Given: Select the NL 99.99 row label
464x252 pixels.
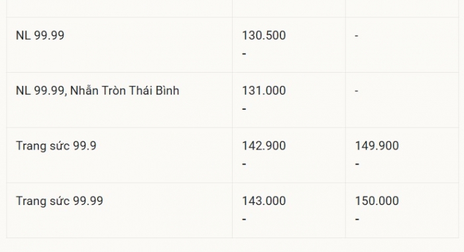Looking at the screenshot, I should (40, 36).
